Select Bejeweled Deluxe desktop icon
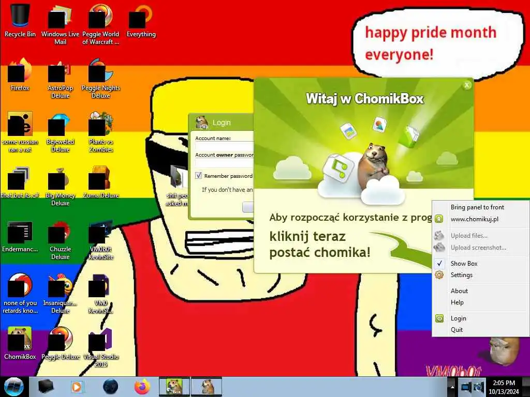Viewport: 530px width, 397px height. [x=60, y=132]
